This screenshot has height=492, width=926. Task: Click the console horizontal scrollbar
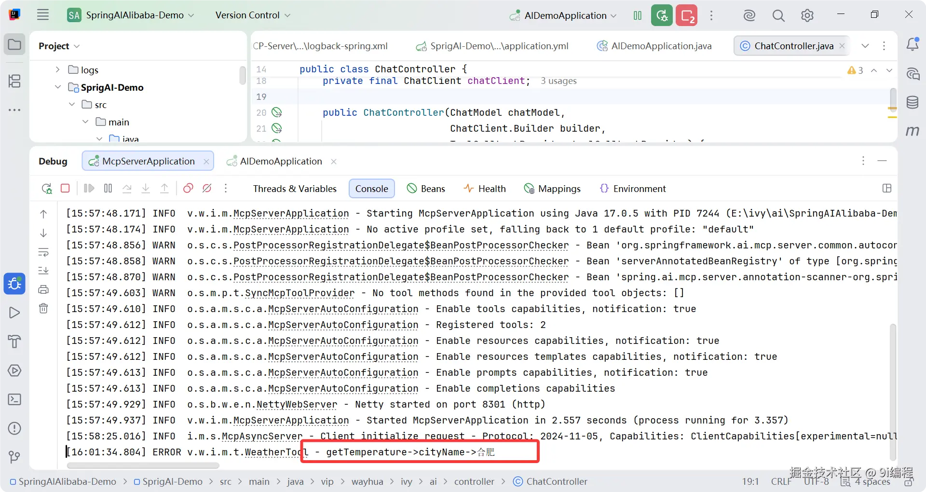(143, 465)
